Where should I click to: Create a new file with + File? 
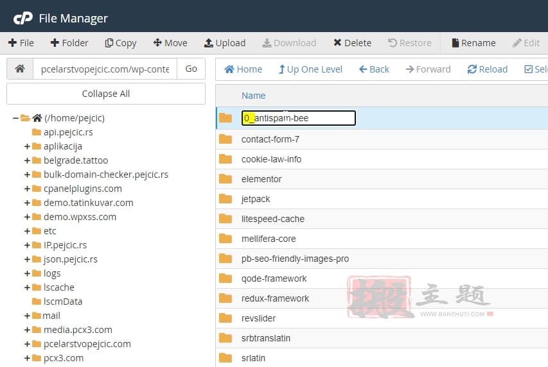[21, 43]
